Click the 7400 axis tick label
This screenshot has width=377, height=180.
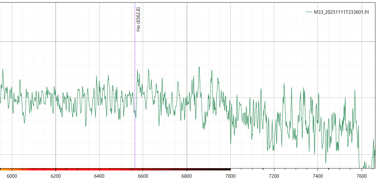(318, 176)
